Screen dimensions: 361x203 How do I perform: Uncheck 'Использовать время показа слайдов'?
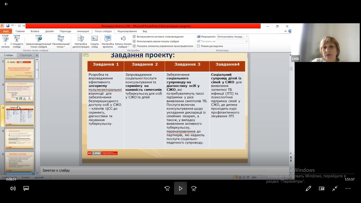click(x=134, y=41)
